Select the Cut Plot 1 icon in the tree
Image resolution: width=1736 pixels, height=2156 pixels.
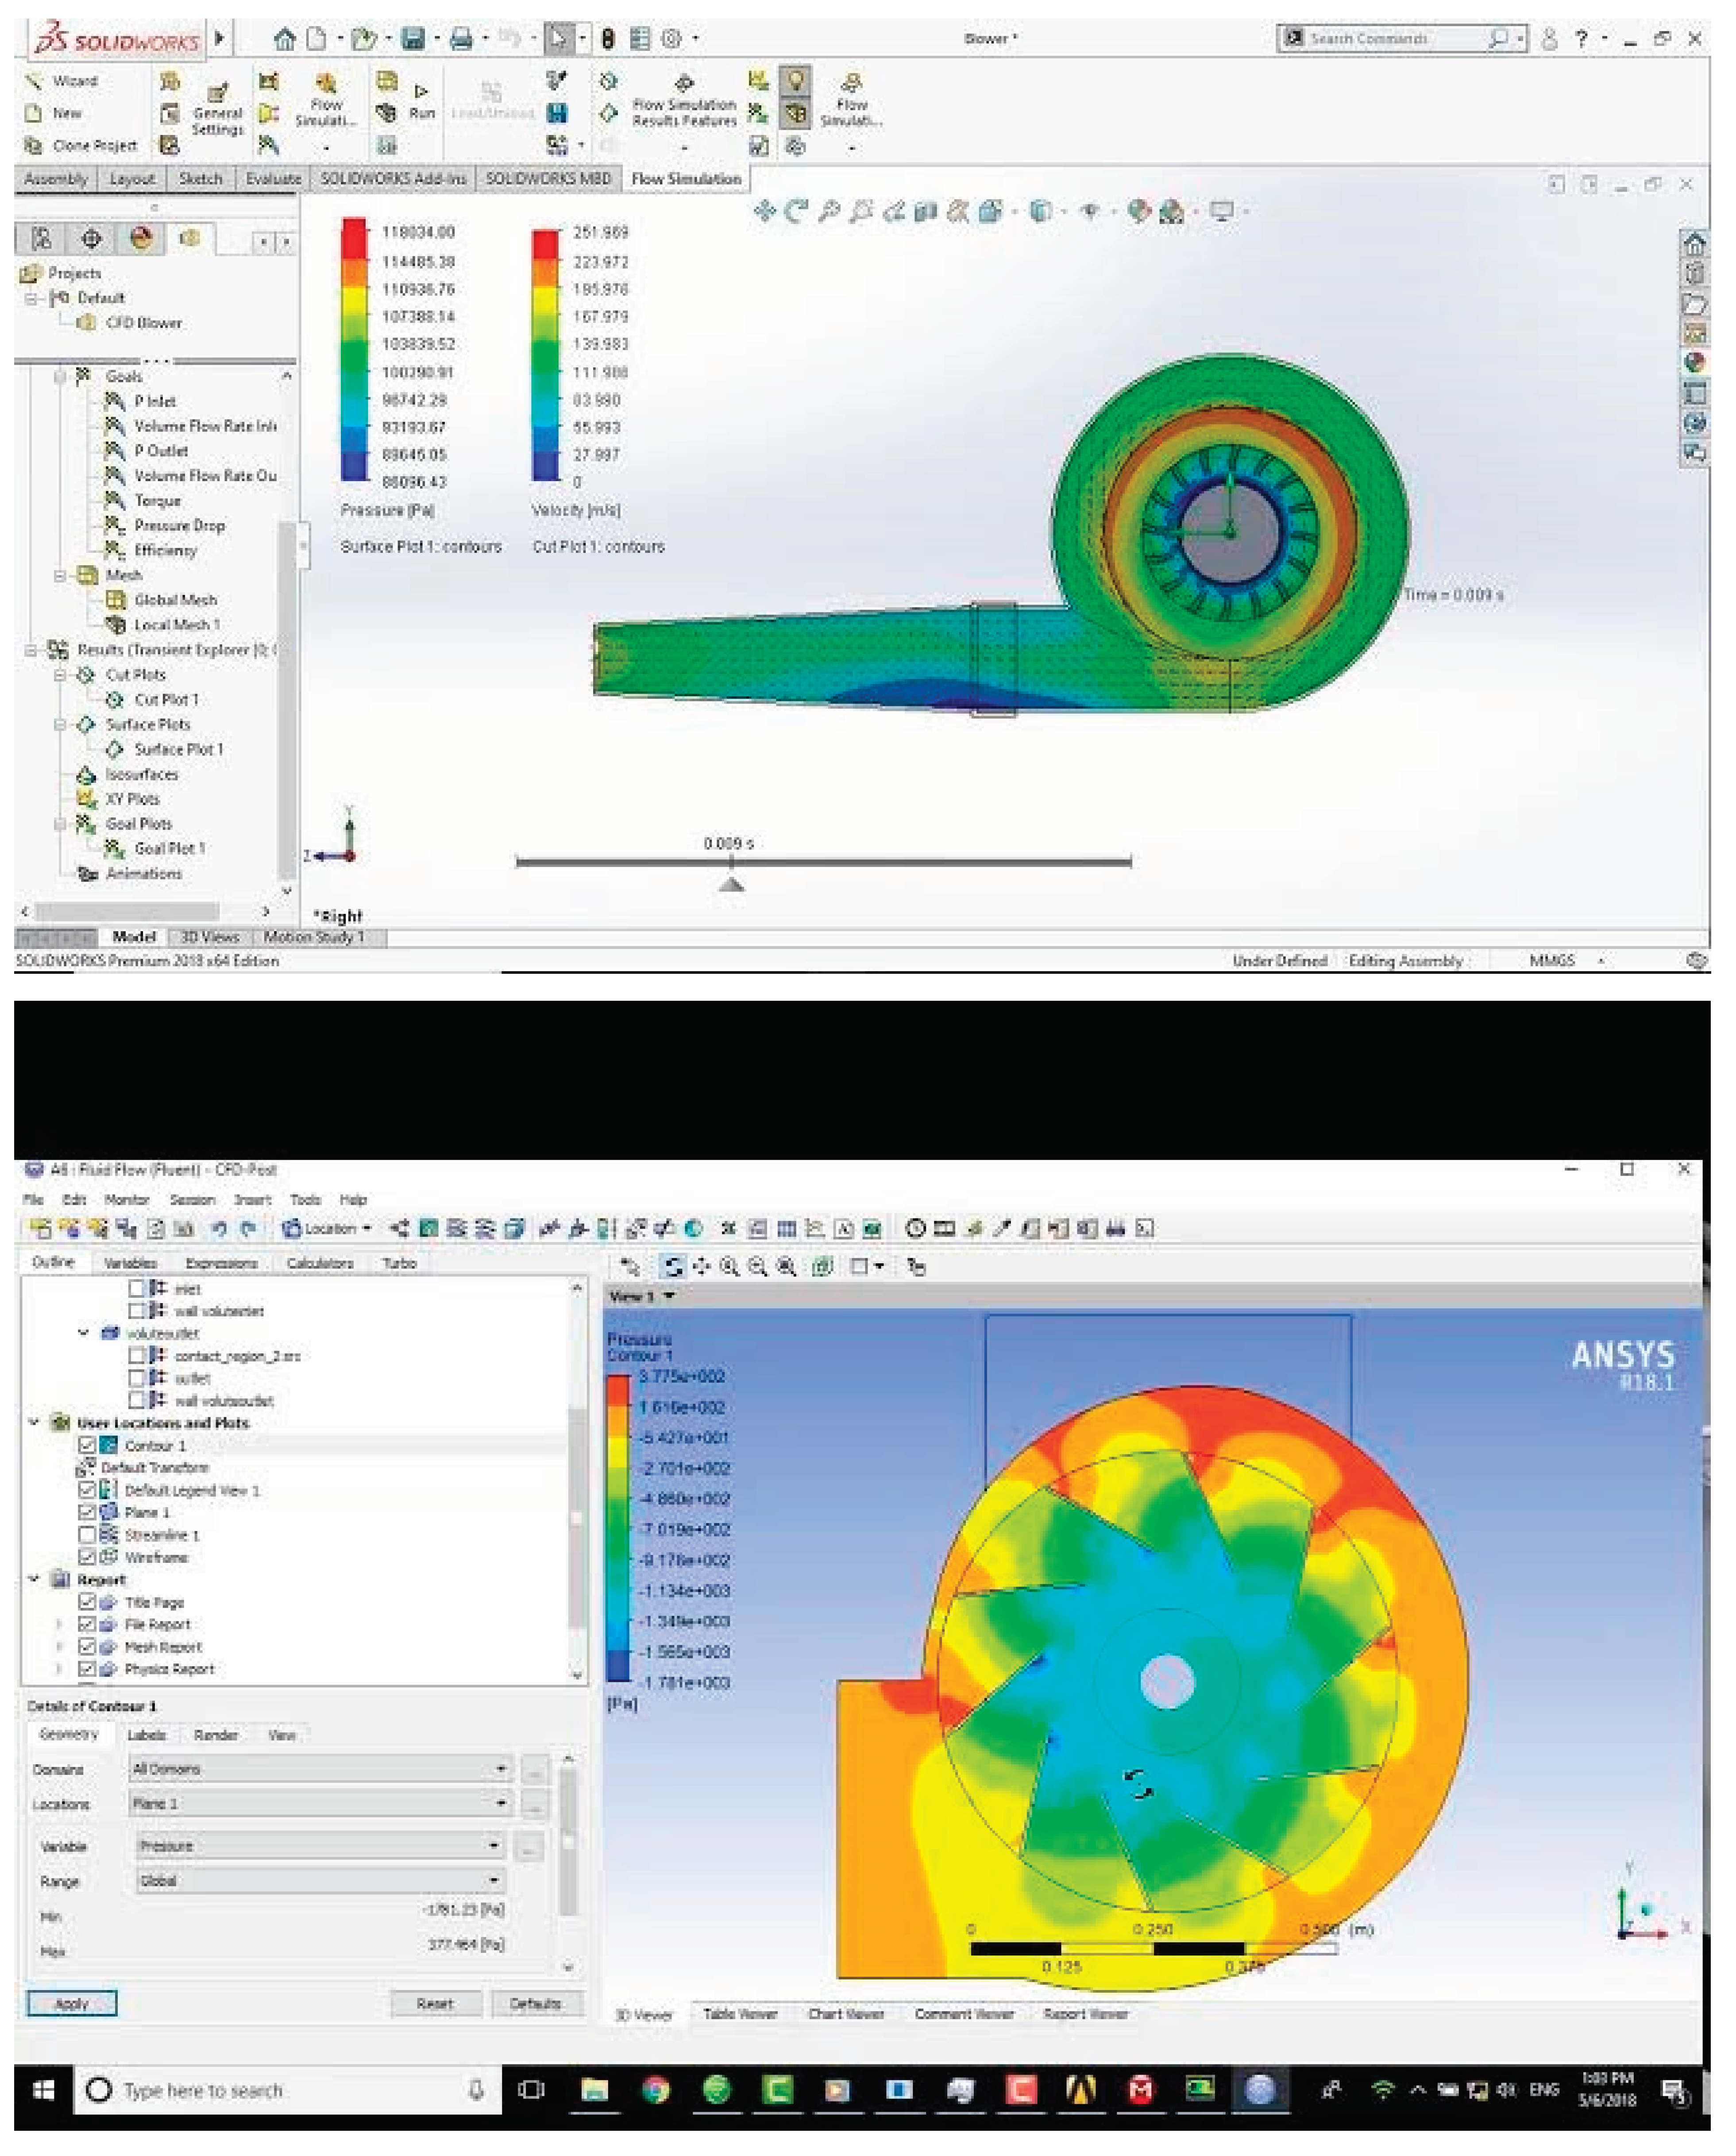[115, 700]
